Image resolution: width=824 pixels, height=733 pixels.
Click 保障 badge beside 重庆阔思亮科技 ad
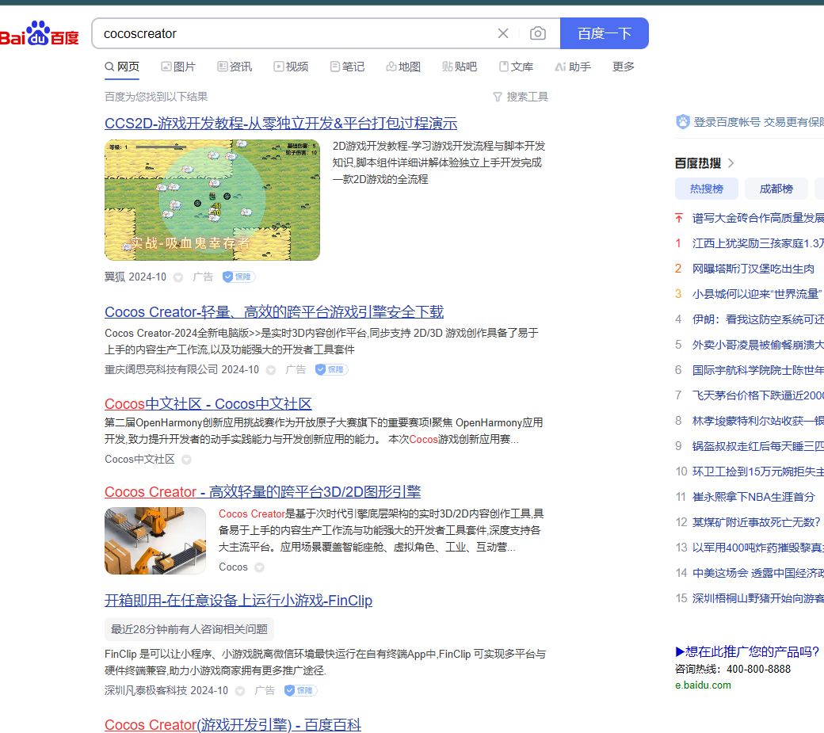(x=332, y=369)
